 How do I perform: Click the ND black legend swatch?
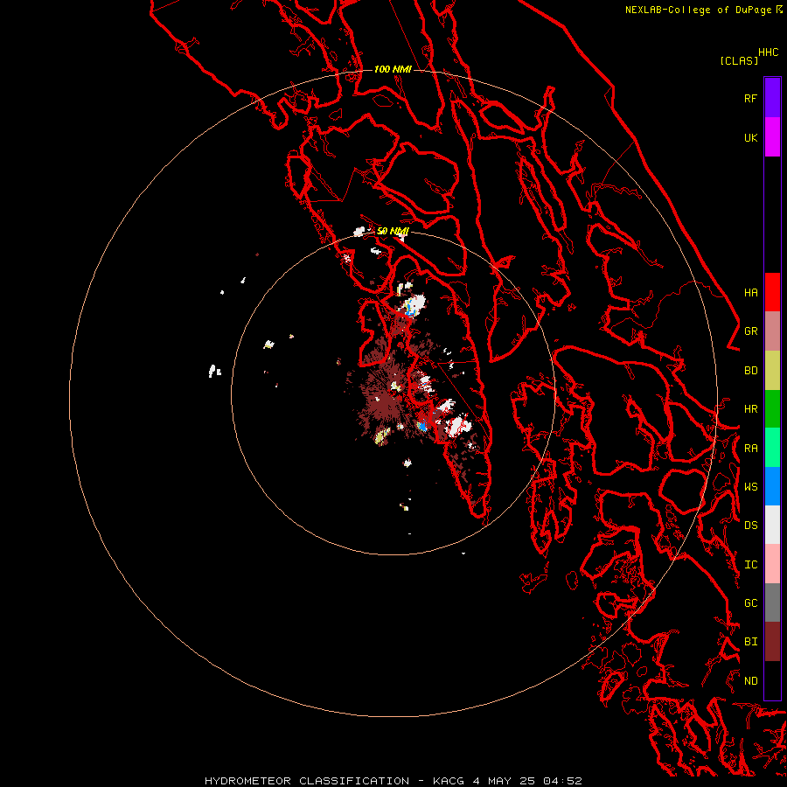[x=772, y=680]
